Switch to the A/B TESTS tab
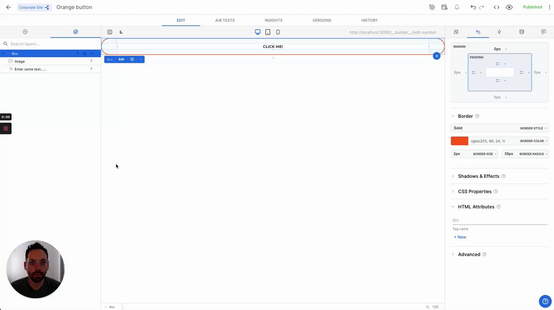The height and width of the screenshot is (310, 554). 225,20
